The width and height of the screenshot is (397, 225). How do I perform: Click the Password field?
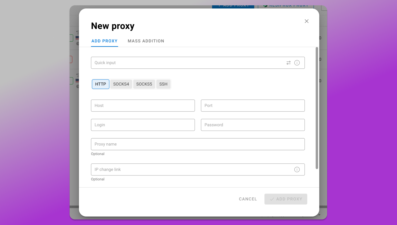click(x=253, y=125)
